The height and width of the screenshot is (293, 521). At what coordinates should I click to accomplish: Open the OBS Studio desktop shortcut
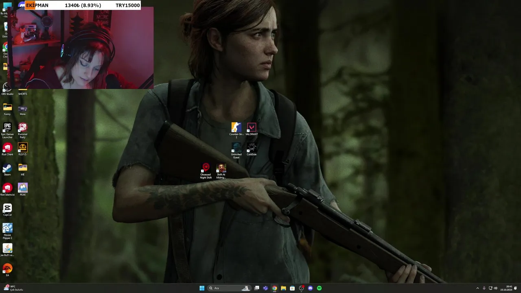coord(7,89)
